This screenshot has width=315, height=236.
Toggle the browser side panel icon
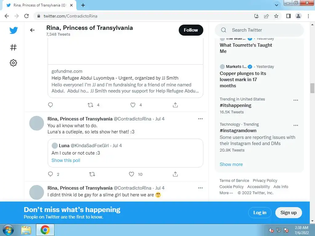click(x=288, y=16)
